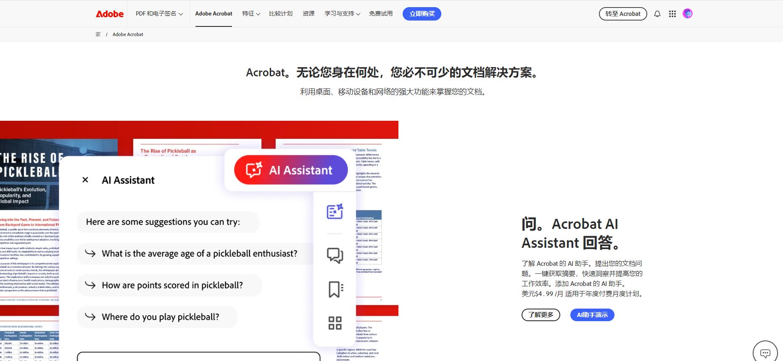The image size is (783, 361).
Task: Click the AI Assistant panel title
Action: point(128,180)
